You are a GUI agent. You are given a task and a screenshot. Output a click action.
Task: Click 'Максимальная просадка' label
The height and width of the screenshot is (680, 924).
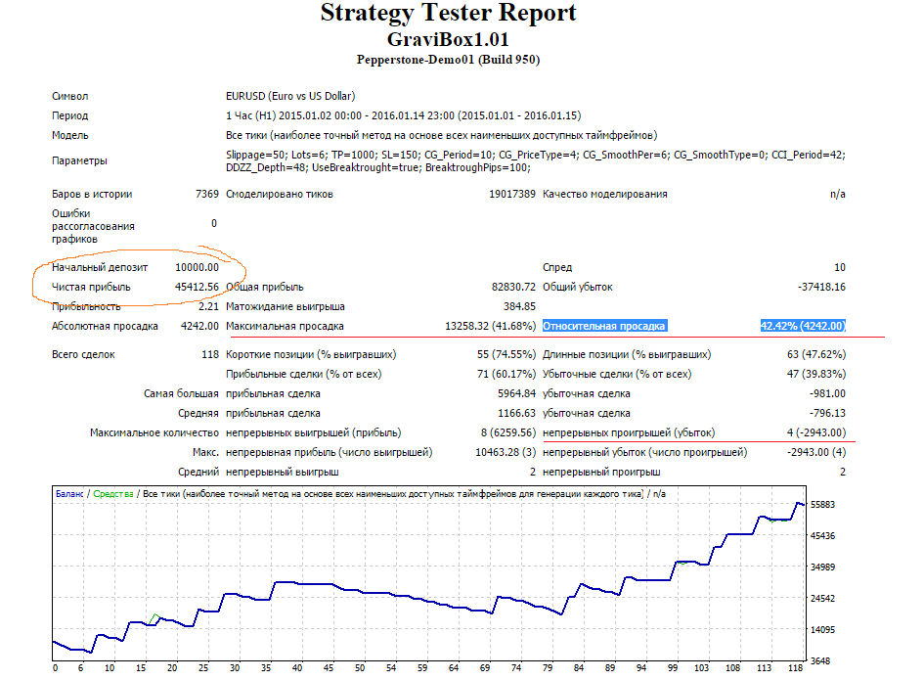click(285, 326)
